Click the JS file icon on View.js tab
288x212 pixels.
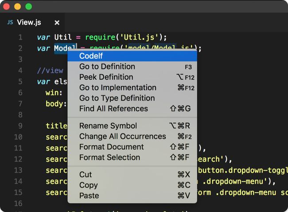pos(10,23)
